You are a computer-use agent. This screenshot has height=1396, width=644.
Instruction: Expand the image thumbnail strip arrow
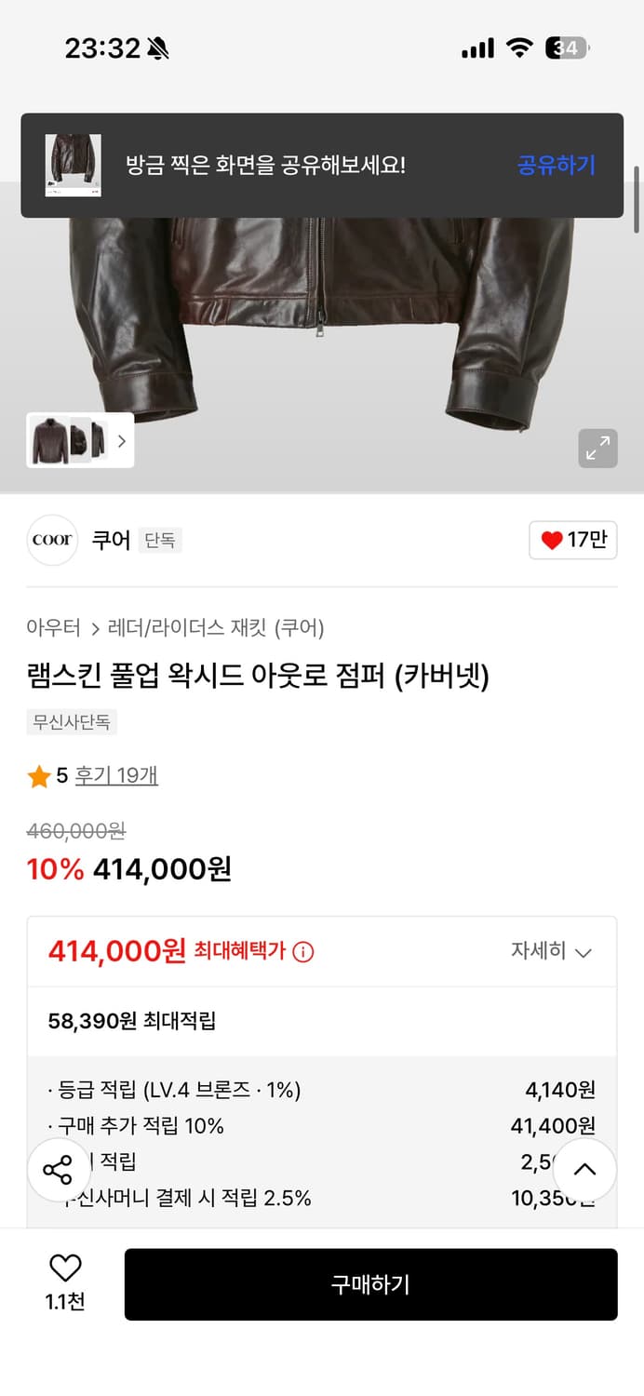point(121,440)
